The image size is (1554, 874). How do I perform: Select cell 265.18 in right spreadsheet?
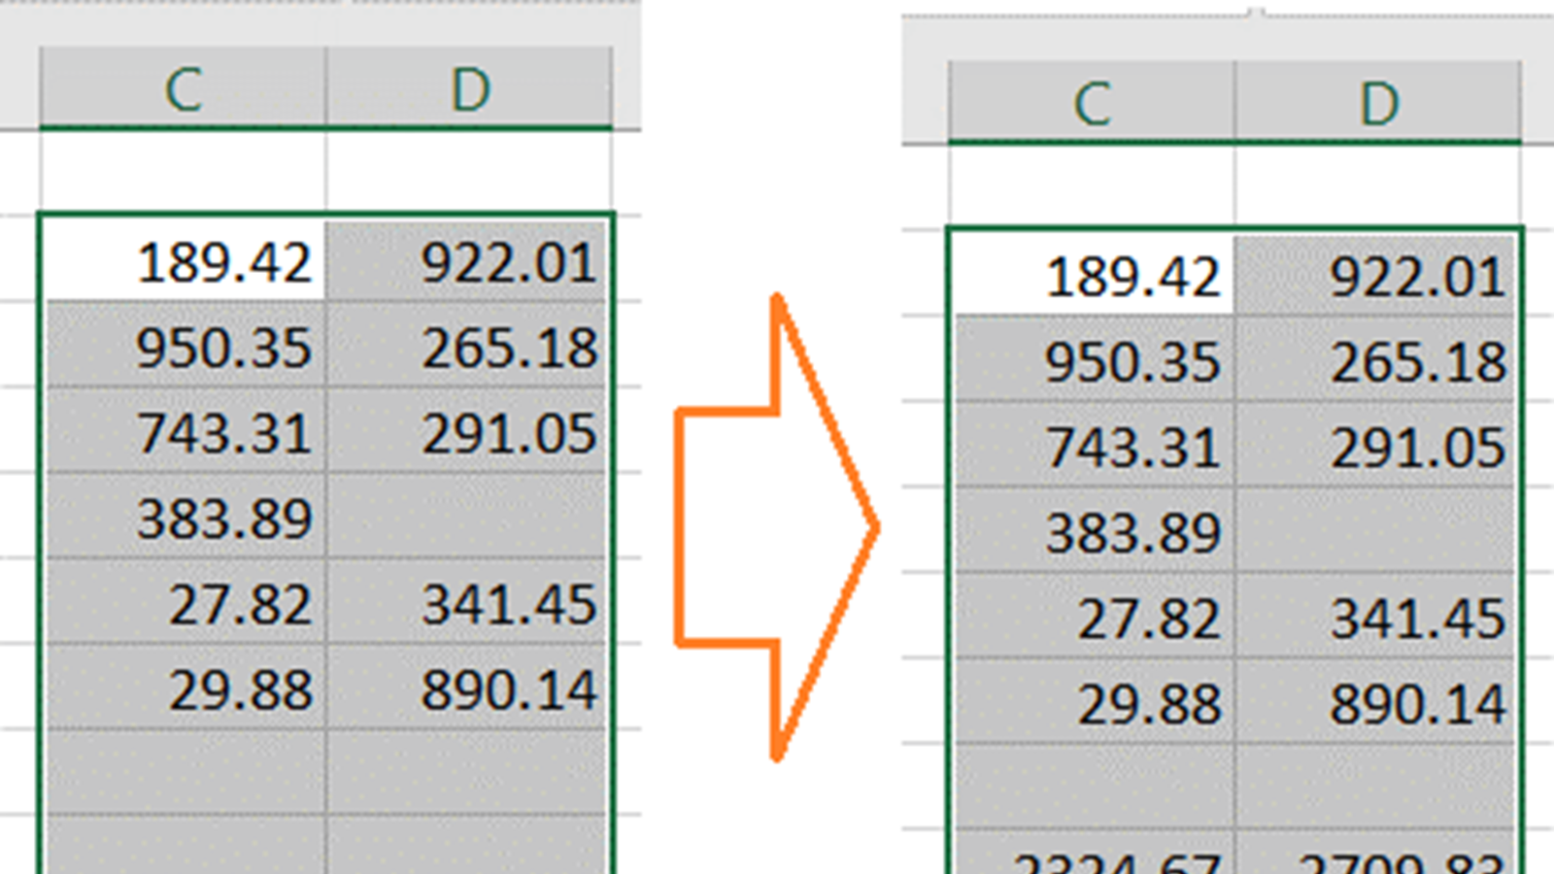click(1379, 361)
